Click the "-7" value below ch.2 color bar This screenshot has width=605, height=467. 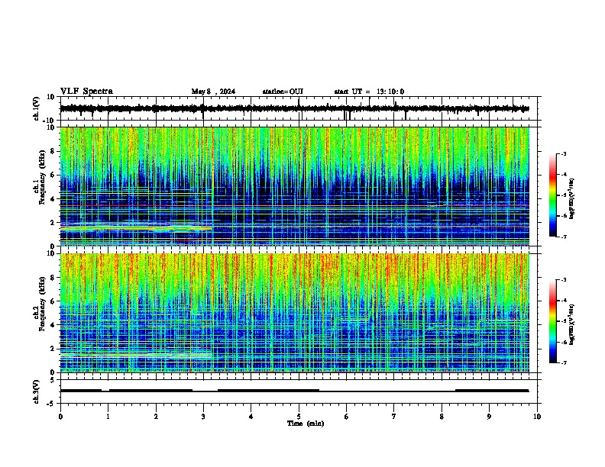564,362
